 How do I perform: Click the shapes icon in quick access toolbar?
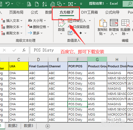pos(59,4)
